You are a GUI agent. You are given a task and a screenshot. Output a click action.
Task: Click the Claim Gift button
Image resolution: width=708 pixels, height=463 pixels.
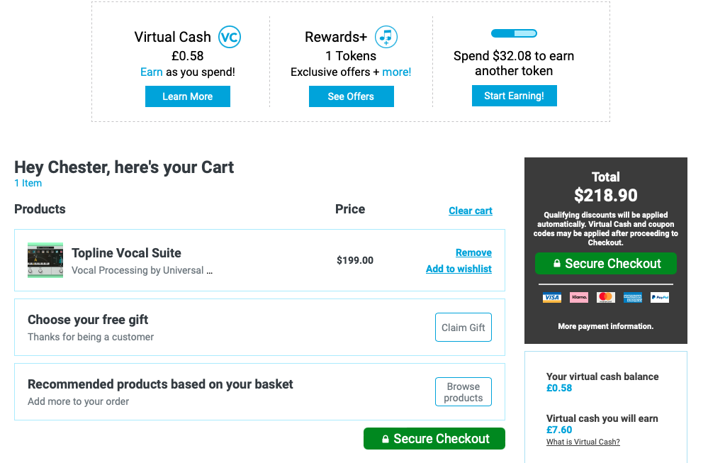463,328
